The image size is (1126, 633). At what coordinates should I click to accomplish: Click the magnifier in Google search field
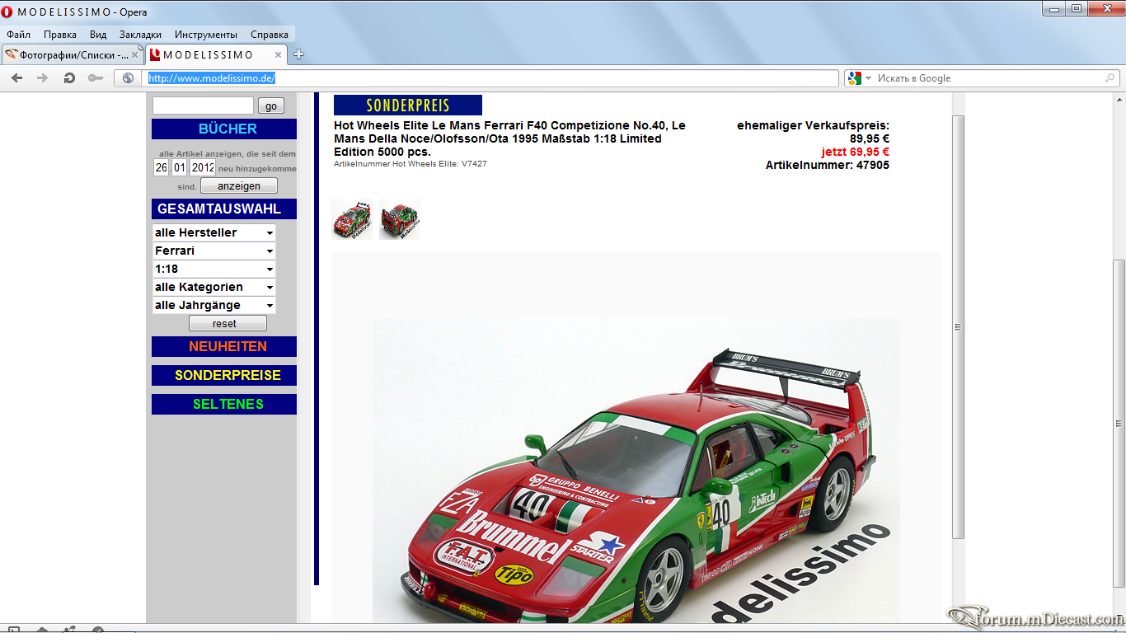tap(1110, 78)
